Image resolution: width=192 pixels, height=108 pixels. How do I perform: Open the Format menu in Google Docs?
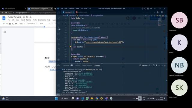coord(29,20)
